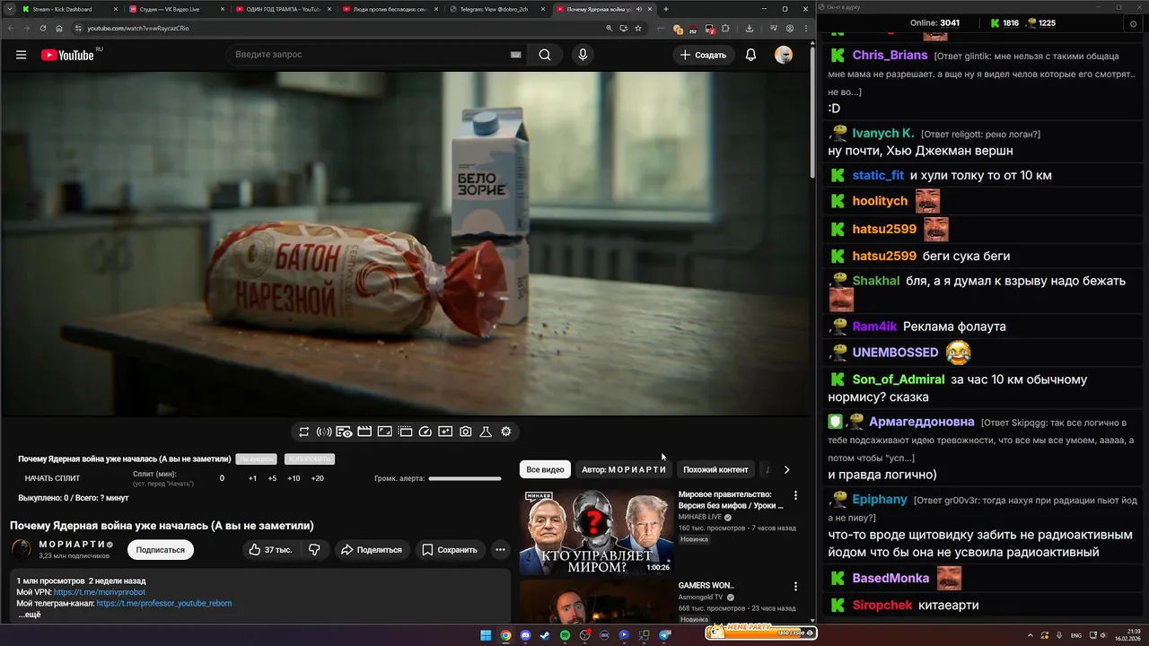Open the menu for GAMERS WON video
1149x646 pixels.
point(795,587)
